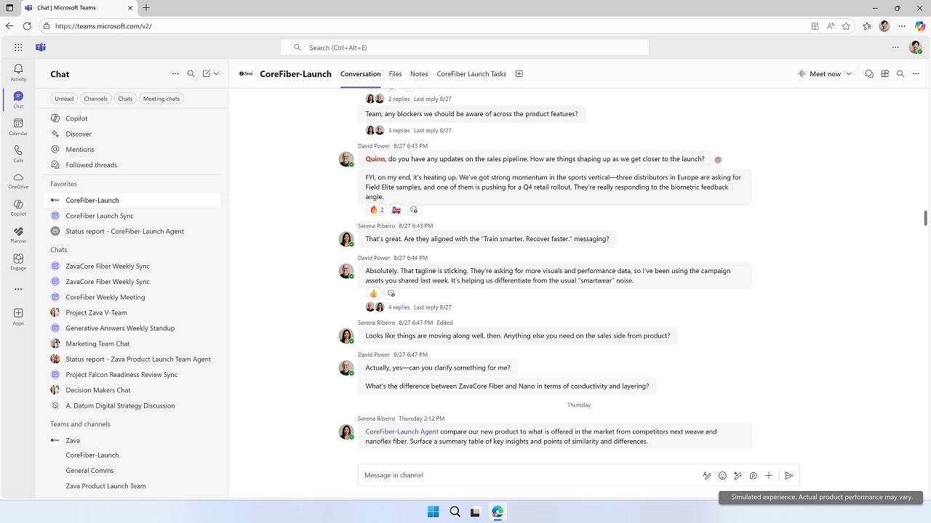Start a new chat with compose icon
Screen dimensions: 931x523
pos(207,73)
